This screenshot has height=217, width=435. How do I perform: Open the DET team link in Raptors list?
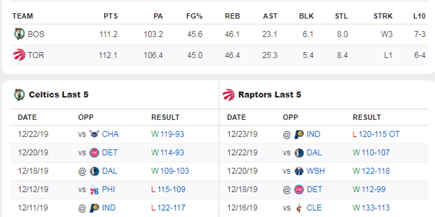(x=314, y=190)
